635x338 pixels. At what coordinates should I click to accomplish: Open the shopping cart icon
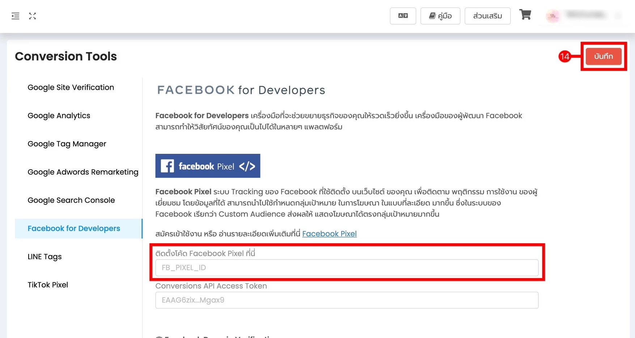point(525,14)
